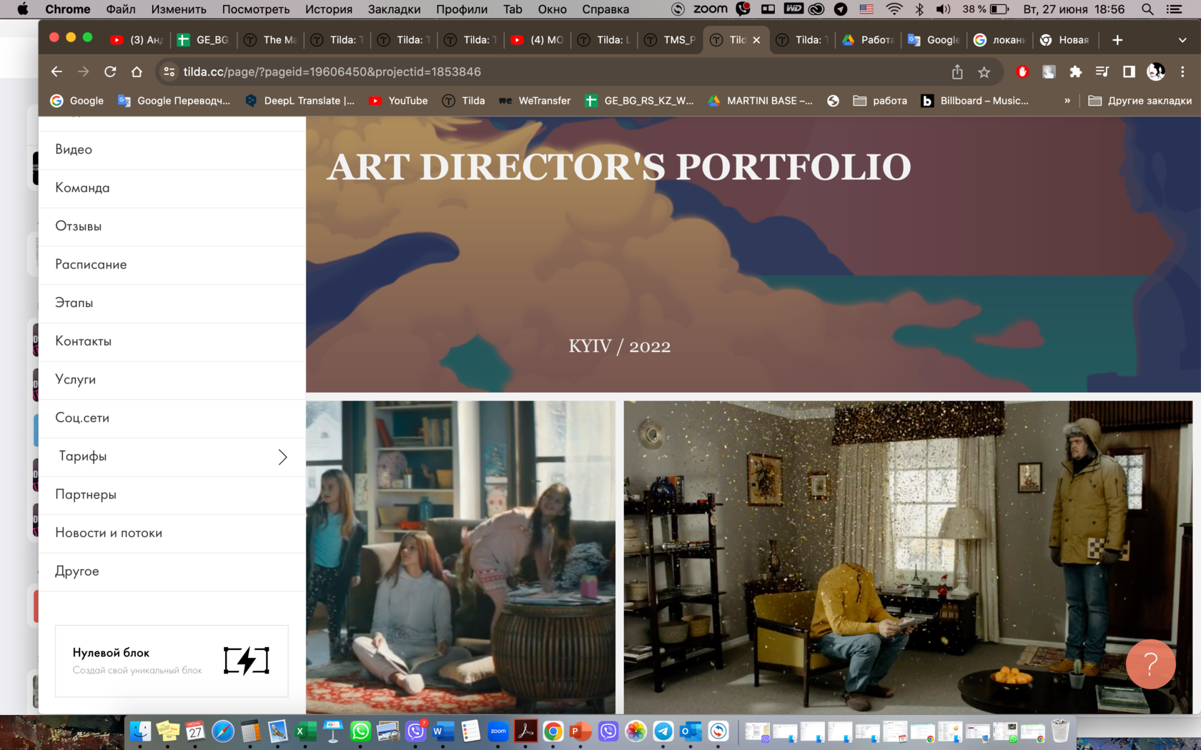Choose the Контакты block category
The image size is (1201, 750).
[84, 341]
